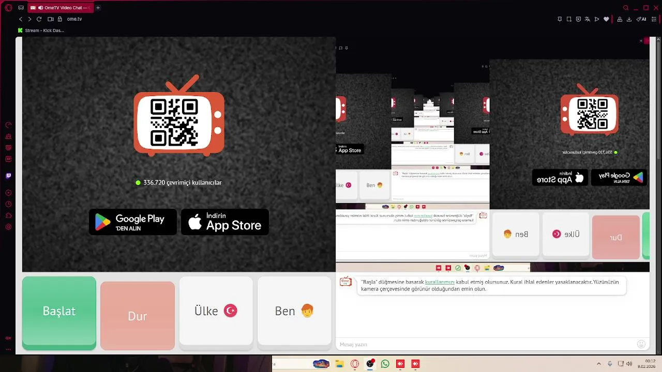
Task: Click the Dur stop button
Action: pos(138,316)
